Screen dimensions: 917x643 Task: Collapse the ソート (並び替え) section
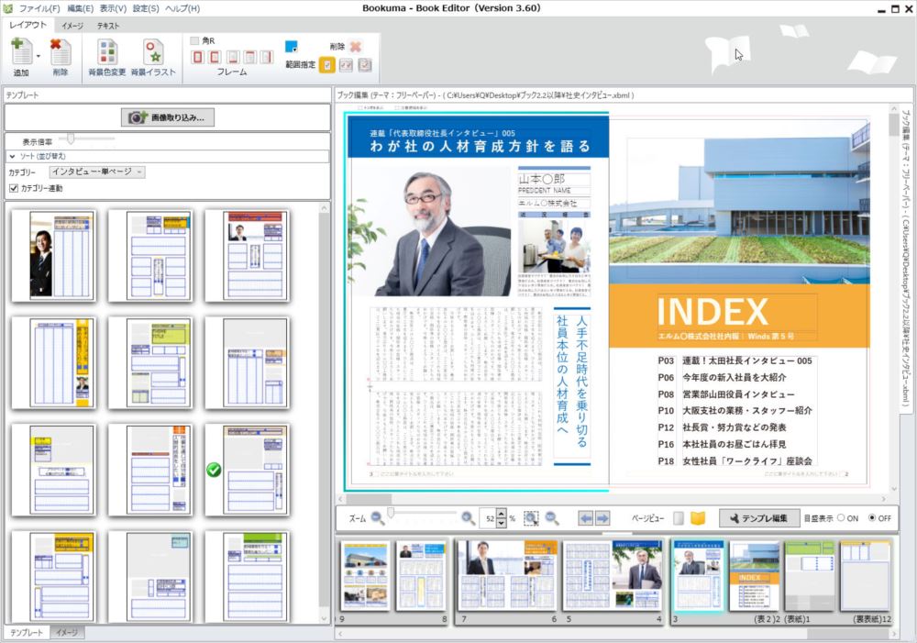pos(13,157)
